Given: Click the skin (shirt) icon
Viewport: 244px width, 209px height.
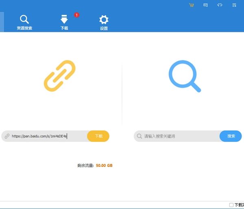Looking at the screenshot, I should 220,5.
